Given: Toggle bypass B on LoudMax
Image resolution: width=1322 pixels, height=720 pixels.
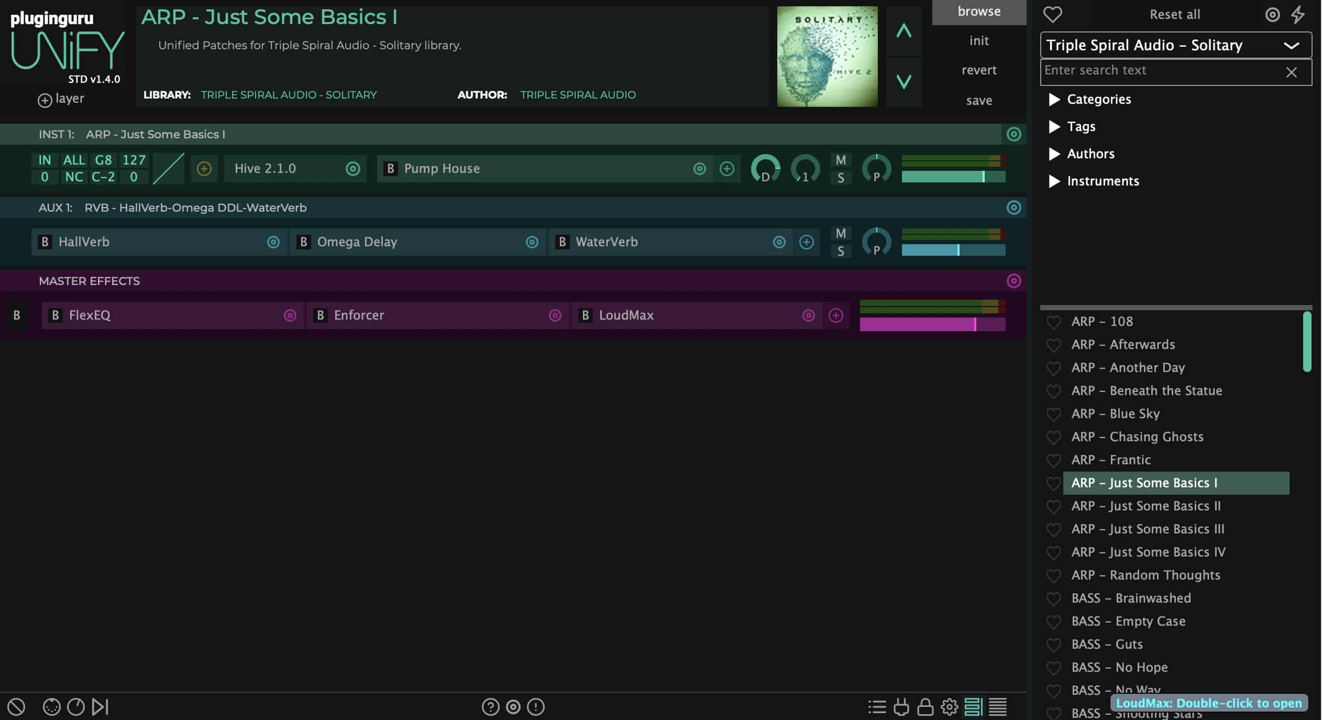Looking at the screenshot, I should [585, 315].
